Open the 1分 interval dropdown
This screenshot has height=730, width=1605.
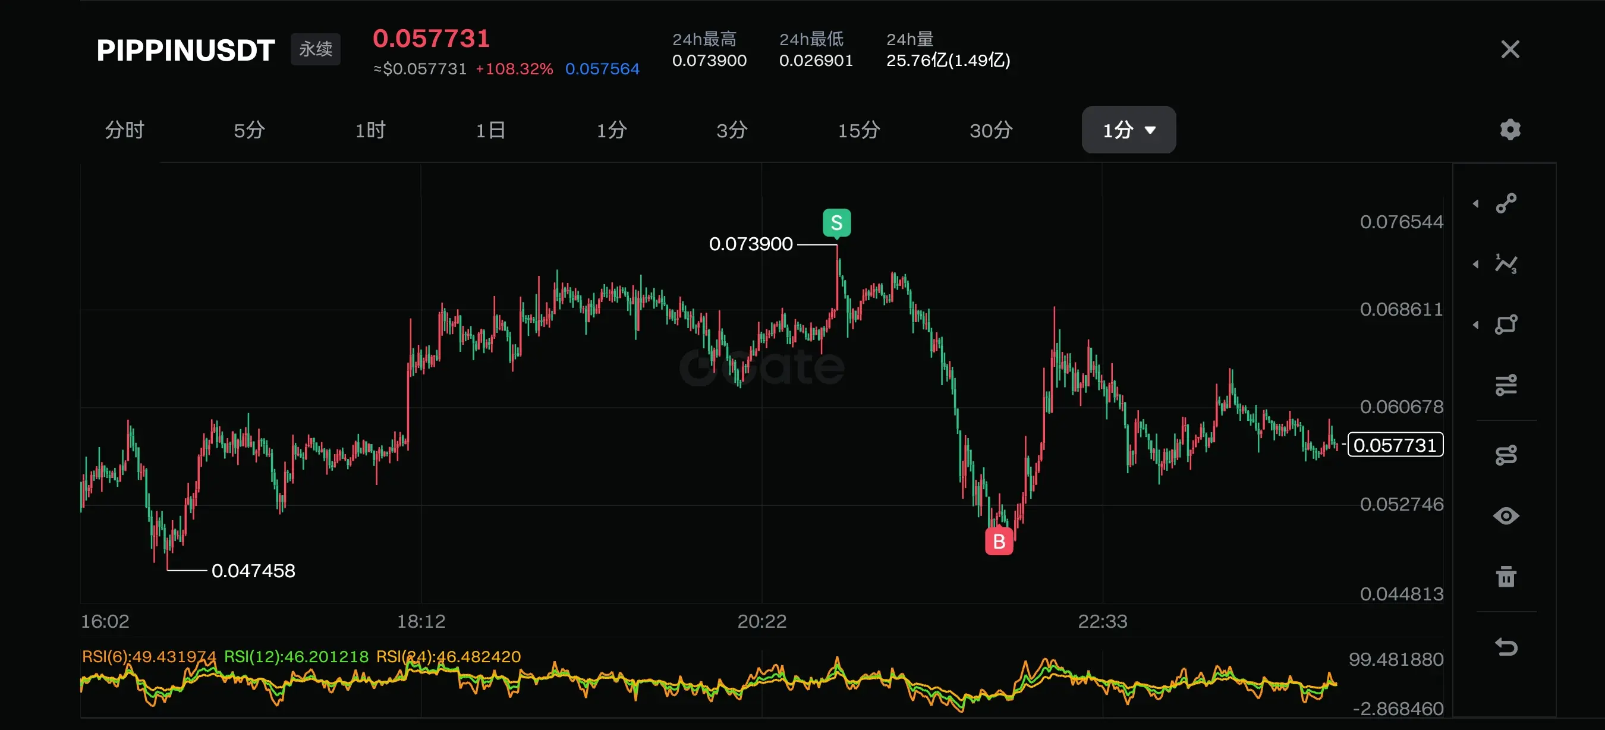pos(1128,130)
